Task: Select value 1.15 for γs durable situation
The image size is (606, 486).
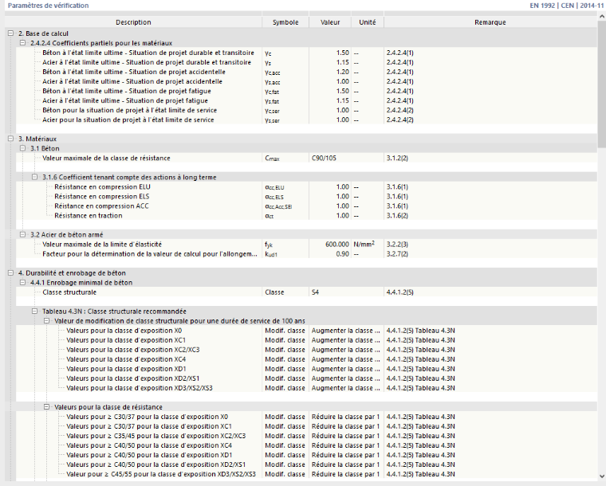Action: (330, 62)
